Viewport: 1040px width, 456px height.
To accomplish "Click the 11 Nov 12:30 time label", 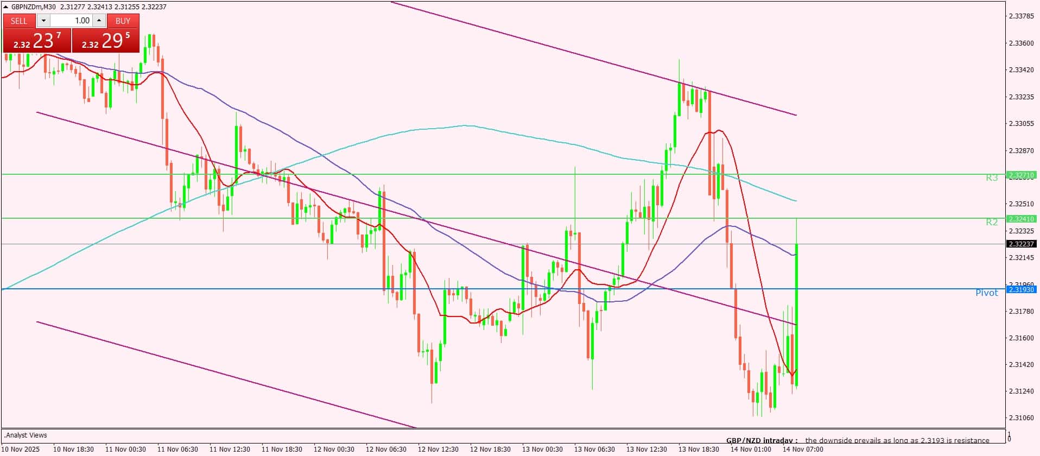I will pos(230,449).
